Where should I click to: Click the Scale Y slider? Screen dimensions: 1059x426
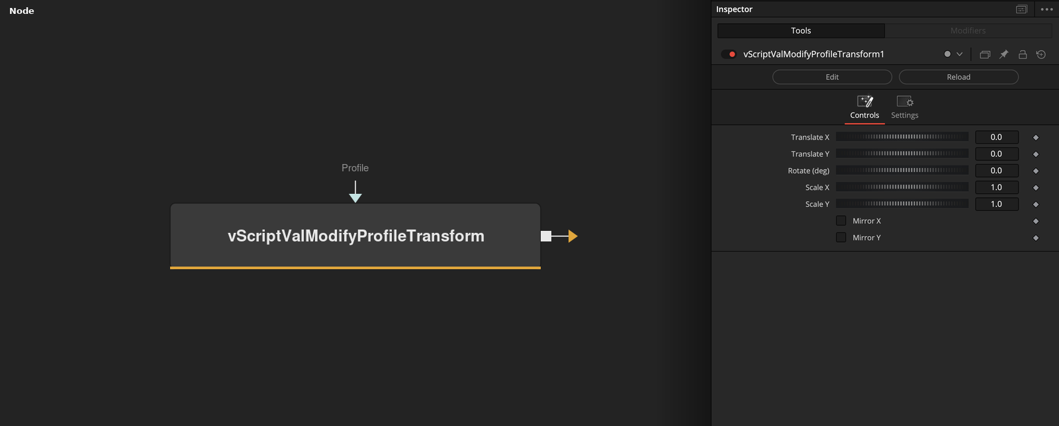(x=902, y=204)
